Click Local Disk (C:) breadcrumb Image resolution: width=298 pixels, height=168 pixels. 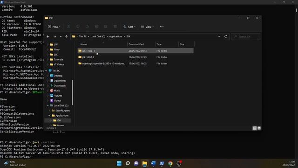click(x=98, y=36)
